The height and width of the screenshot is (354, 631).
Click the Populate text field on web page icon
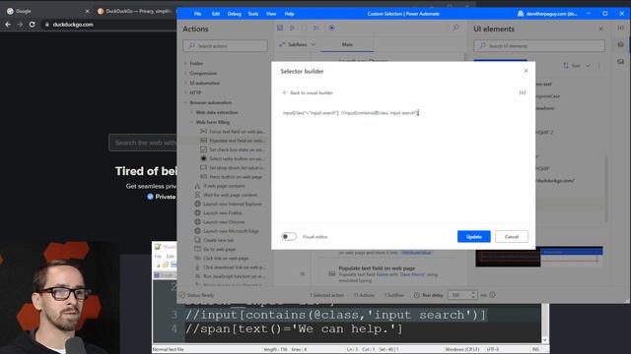point(204,140)
